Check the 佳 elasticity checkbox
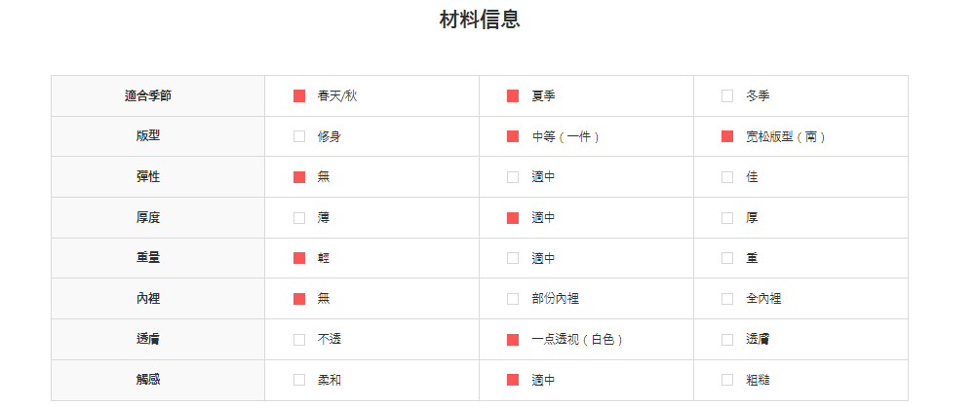 [x=727, y=177]
